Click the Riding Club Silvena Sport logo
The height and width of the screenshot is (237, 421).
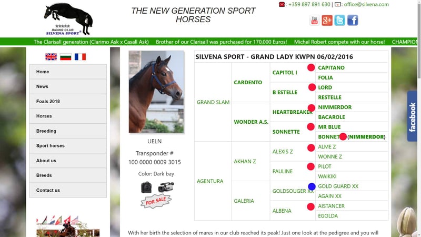coord(68,18)
